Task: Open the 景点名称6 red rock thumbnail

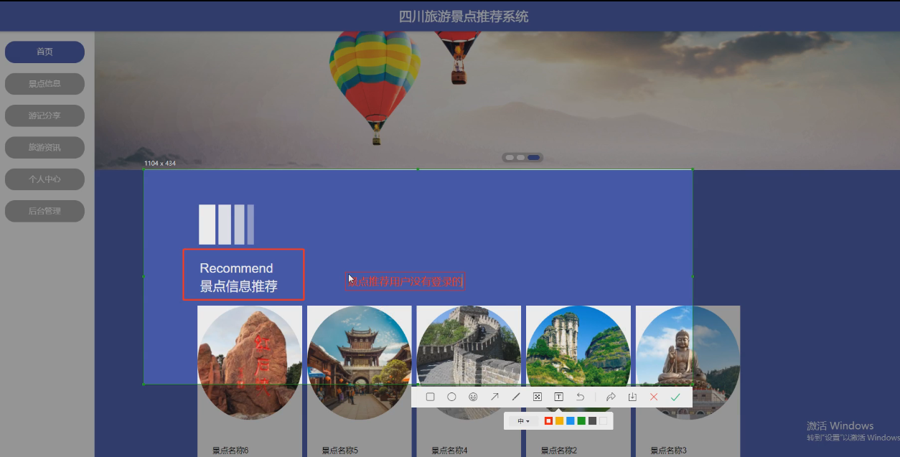Action: [250, 363]
